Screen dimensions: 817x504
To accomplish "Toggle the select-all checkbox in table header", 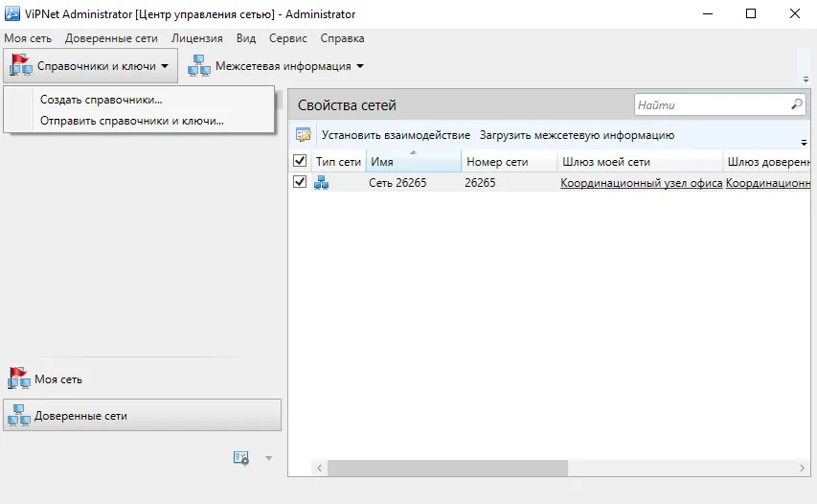I will pos(300,161).
